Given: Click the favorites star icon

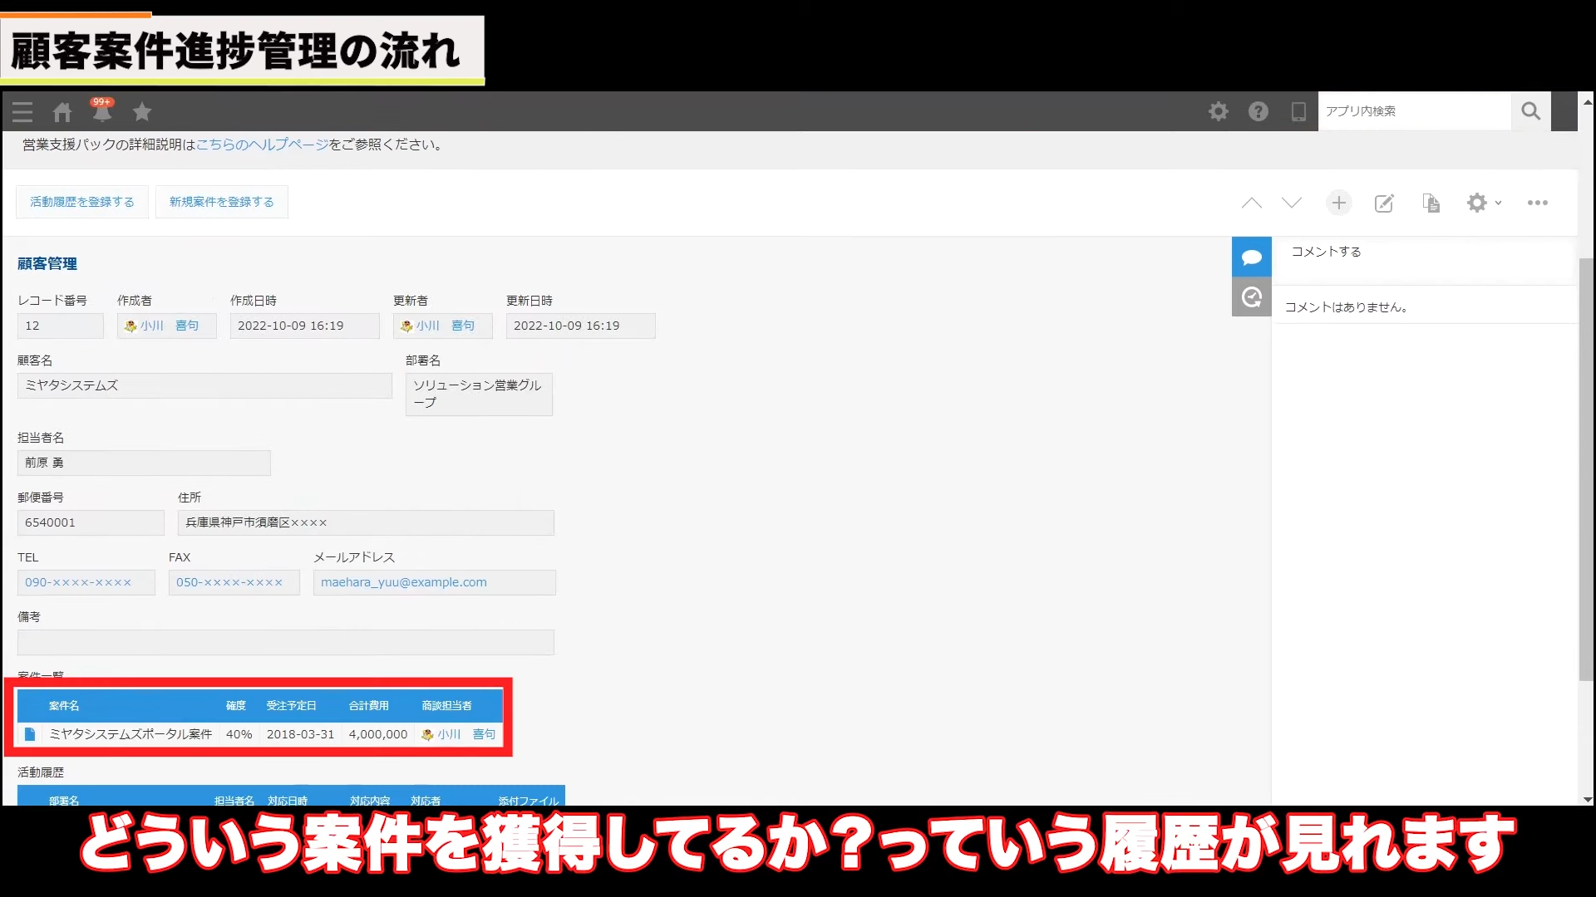Looking at the screenshot, I should [142, 111].
